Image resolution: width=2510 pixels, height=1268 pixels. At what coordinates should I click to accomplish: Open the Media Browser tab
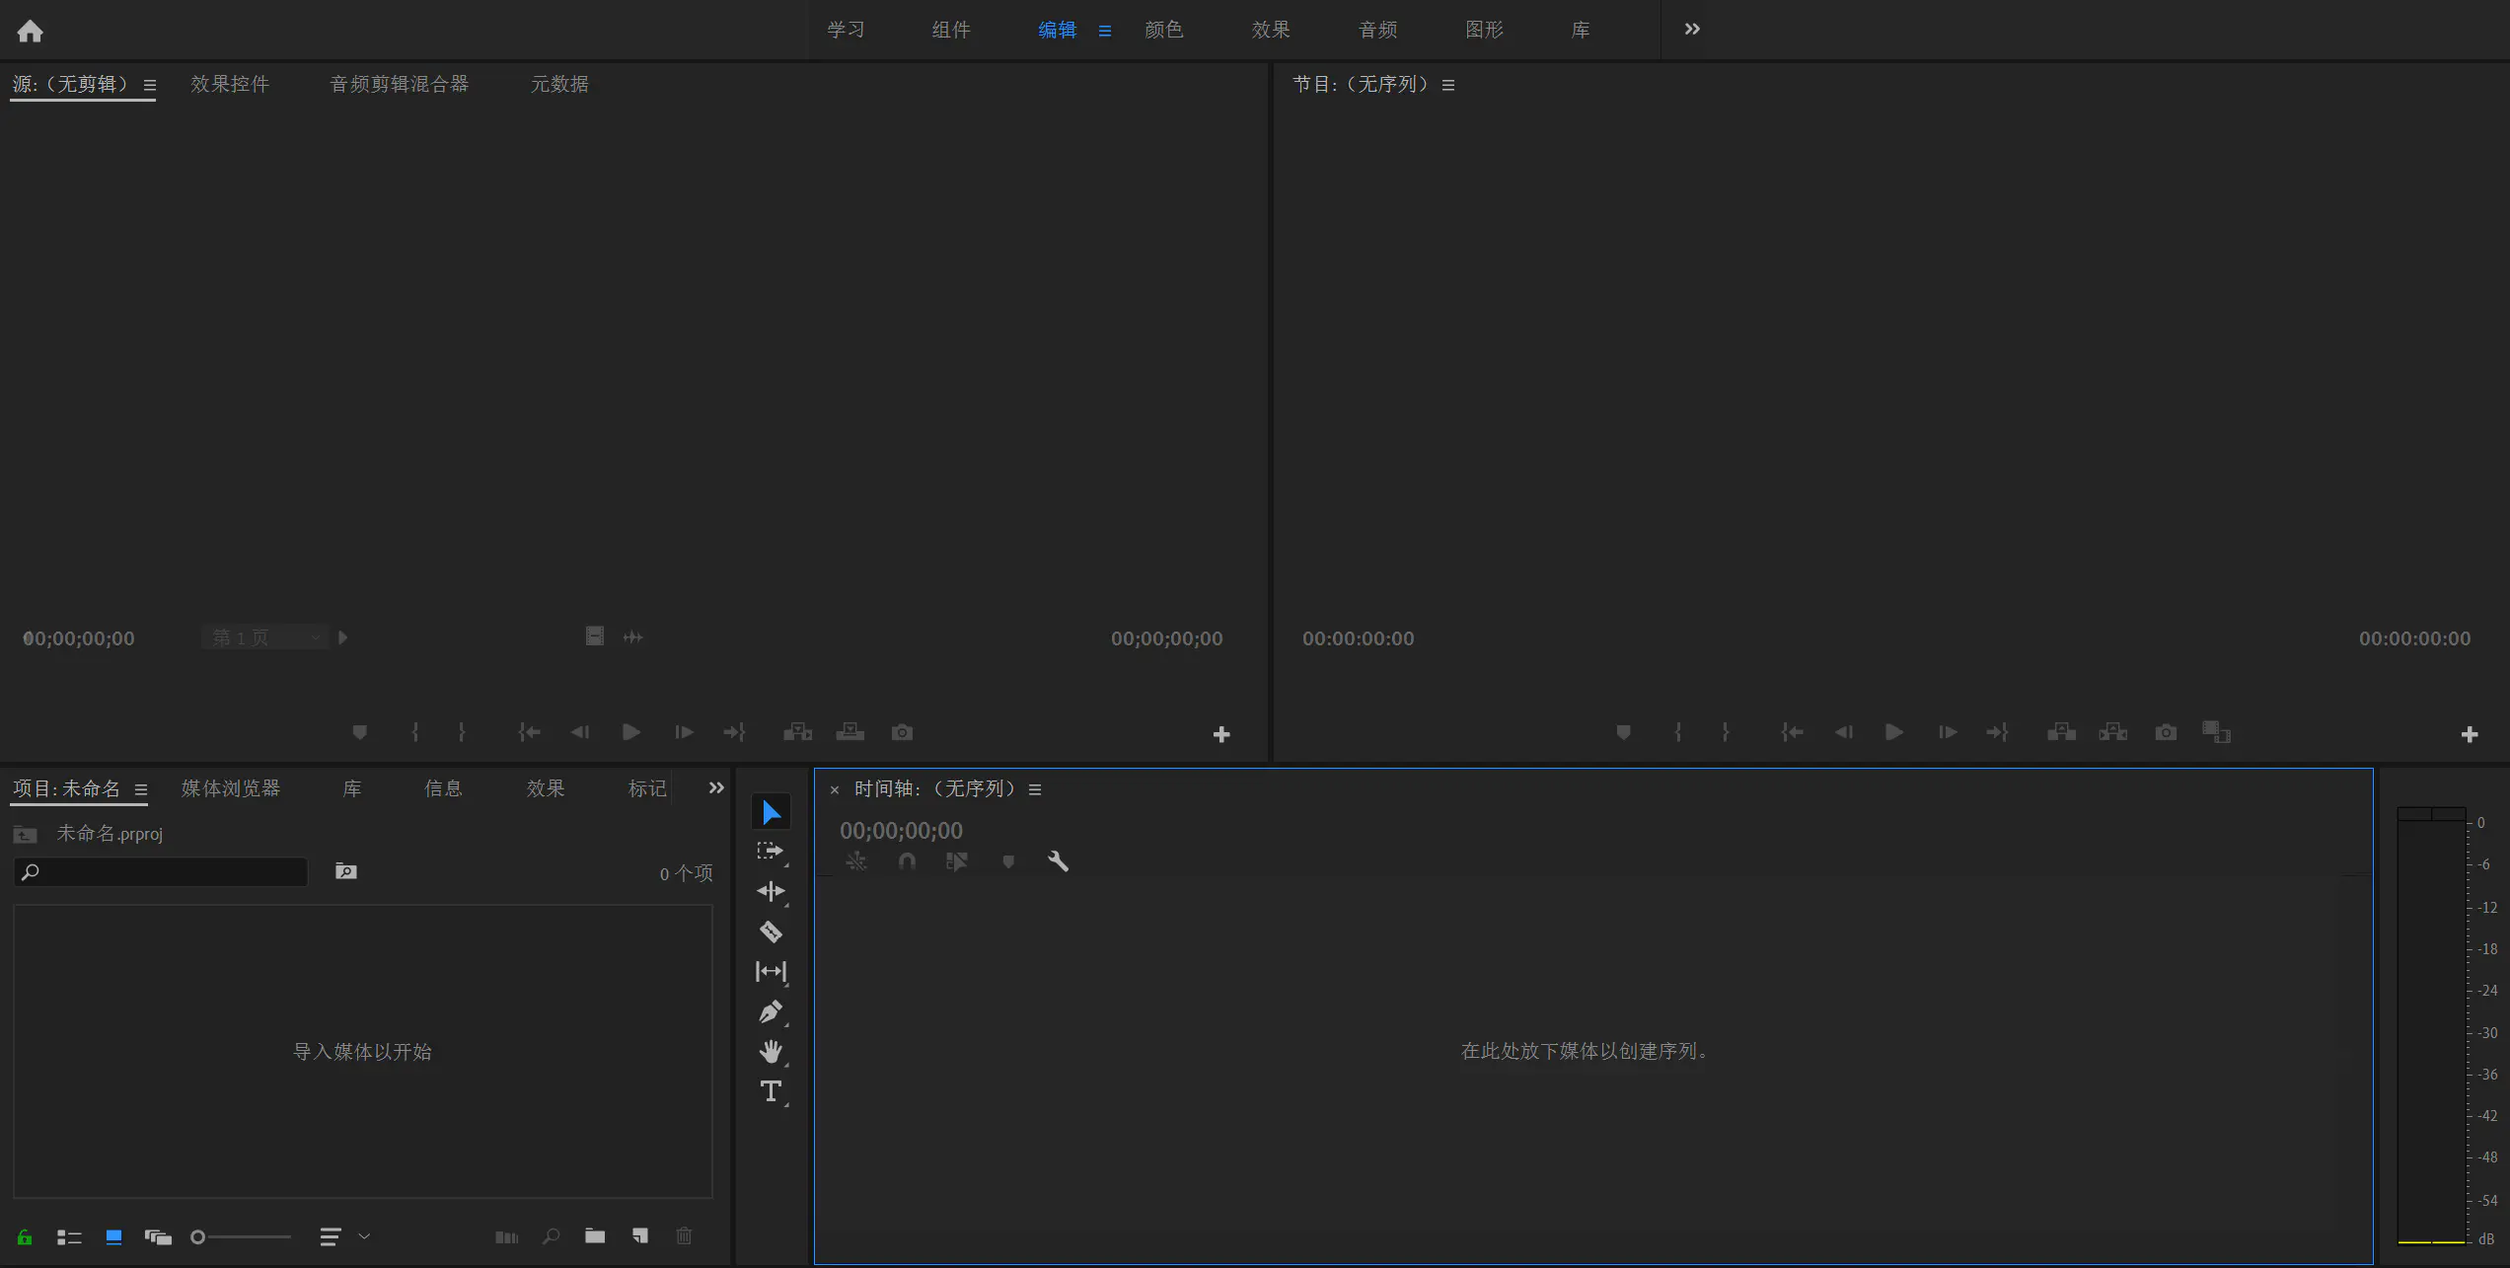(231, 788)
